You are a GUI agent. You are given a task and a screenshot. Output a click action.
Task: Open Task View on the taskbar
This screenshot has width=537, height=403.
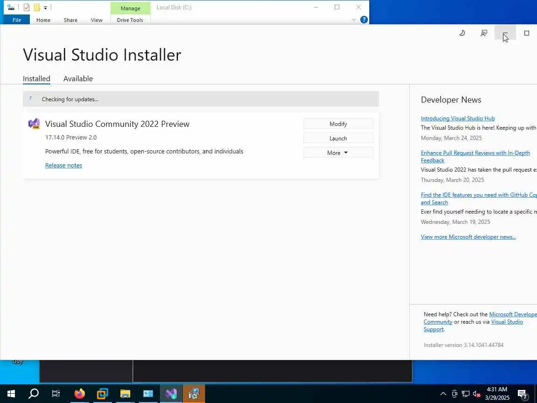tap(55, 393)
